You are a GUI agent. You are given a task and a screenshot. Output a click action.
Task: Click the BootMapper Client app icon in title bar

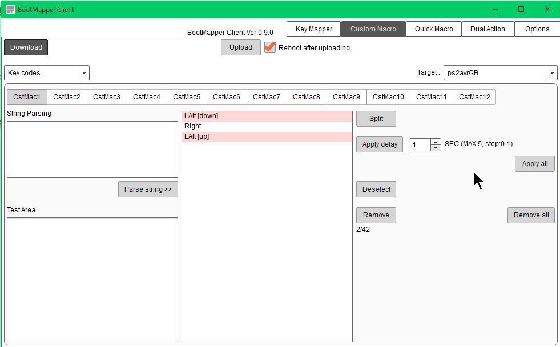coord(10,9)
